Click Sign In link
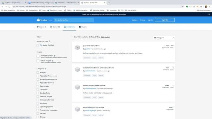Image resolution: width=212 pixels, height=119 pixels. click(150, 20)
